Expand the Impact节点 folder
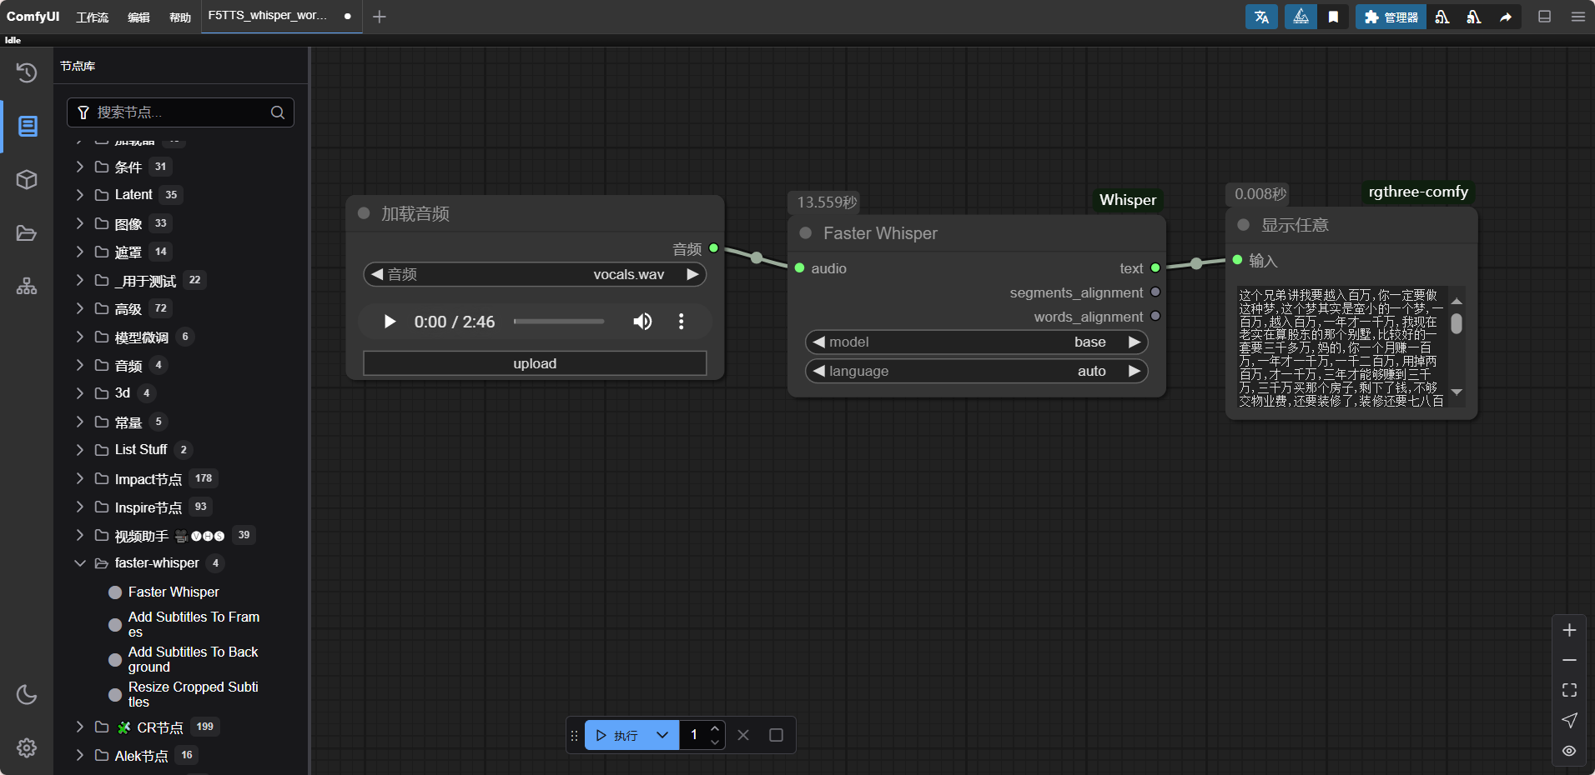 [x=80, y=478]
